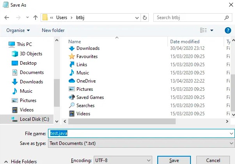Go up one folder level arrow
This screenshot has height=164, width=235.
pos(36,18)
